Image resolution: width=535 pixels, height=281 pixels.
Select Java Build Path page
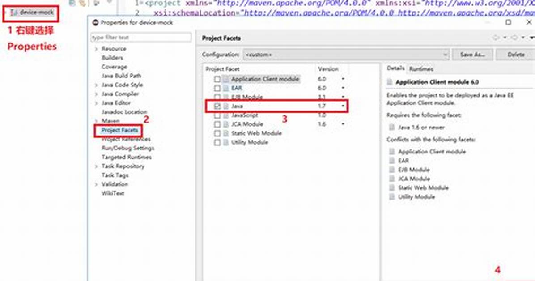coord(121,76)
